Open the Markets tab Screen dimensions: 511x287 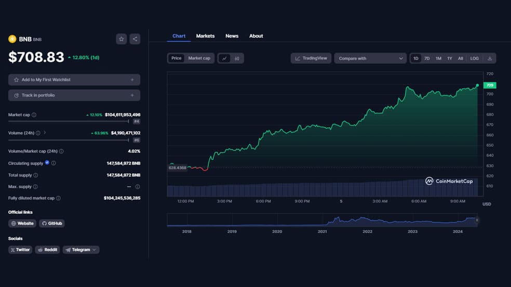(x=205, y=36)
